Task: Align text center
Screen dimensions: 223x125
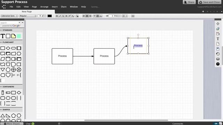Action: pos(87,16)
